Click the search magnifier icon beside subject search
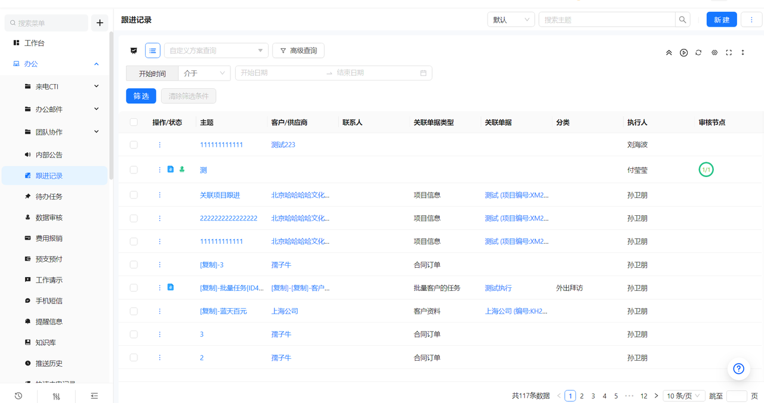The height and width of the screenshot is (403, 764). tap(682, 20)
